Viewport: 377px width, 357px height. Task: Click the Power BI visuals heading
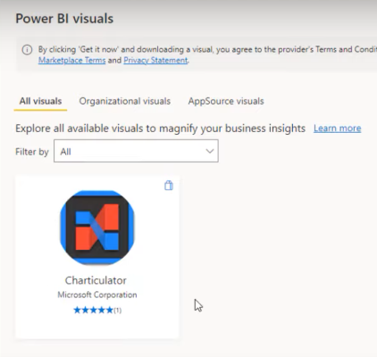coord(64,19)
